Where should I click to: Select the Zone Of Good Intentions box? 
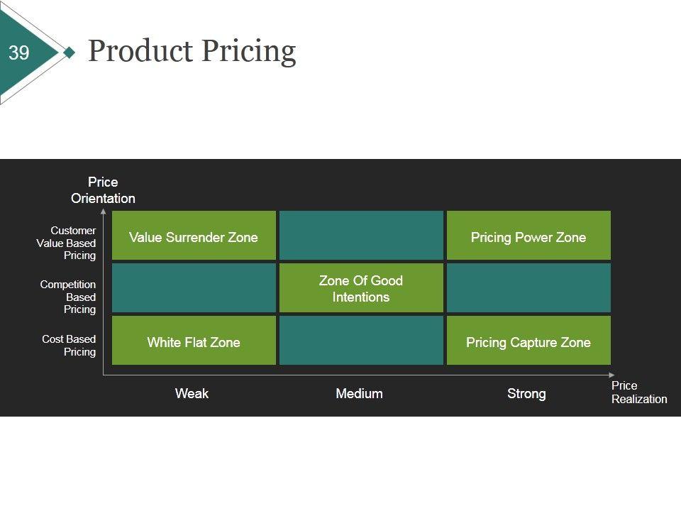click(361, 288)
